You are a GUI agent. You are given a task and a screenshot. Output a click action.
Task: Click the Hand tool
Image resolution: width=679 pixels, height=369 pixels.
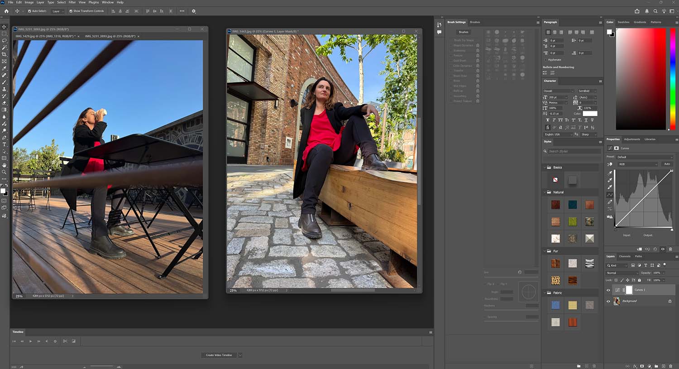tap(4, 165)
